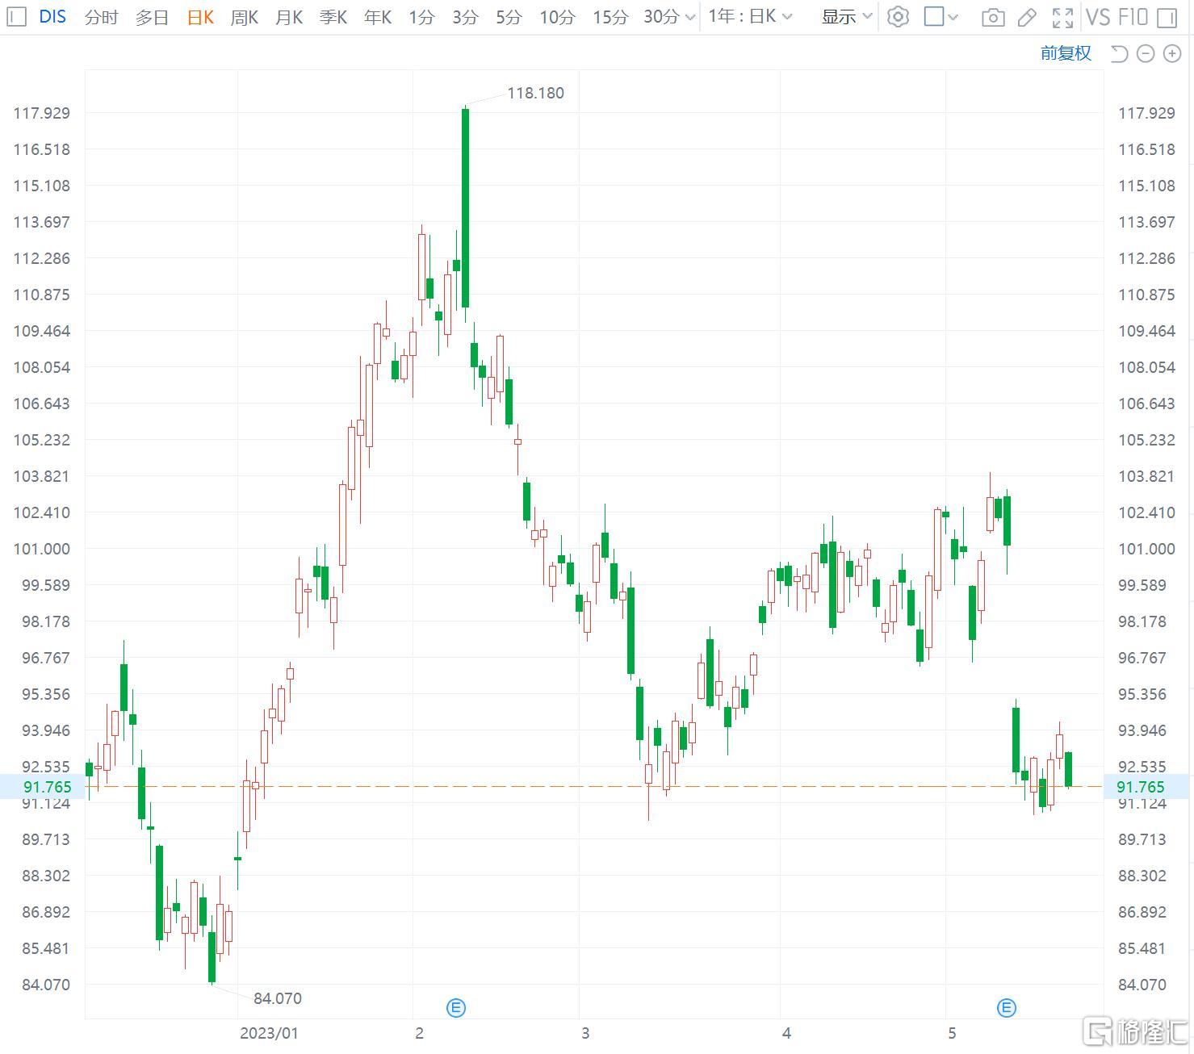Image resolution: width=1194 pixels, height=1054 pixels.
Task: Expand the layout square dropdown arrow
Action: coord(953,17)
